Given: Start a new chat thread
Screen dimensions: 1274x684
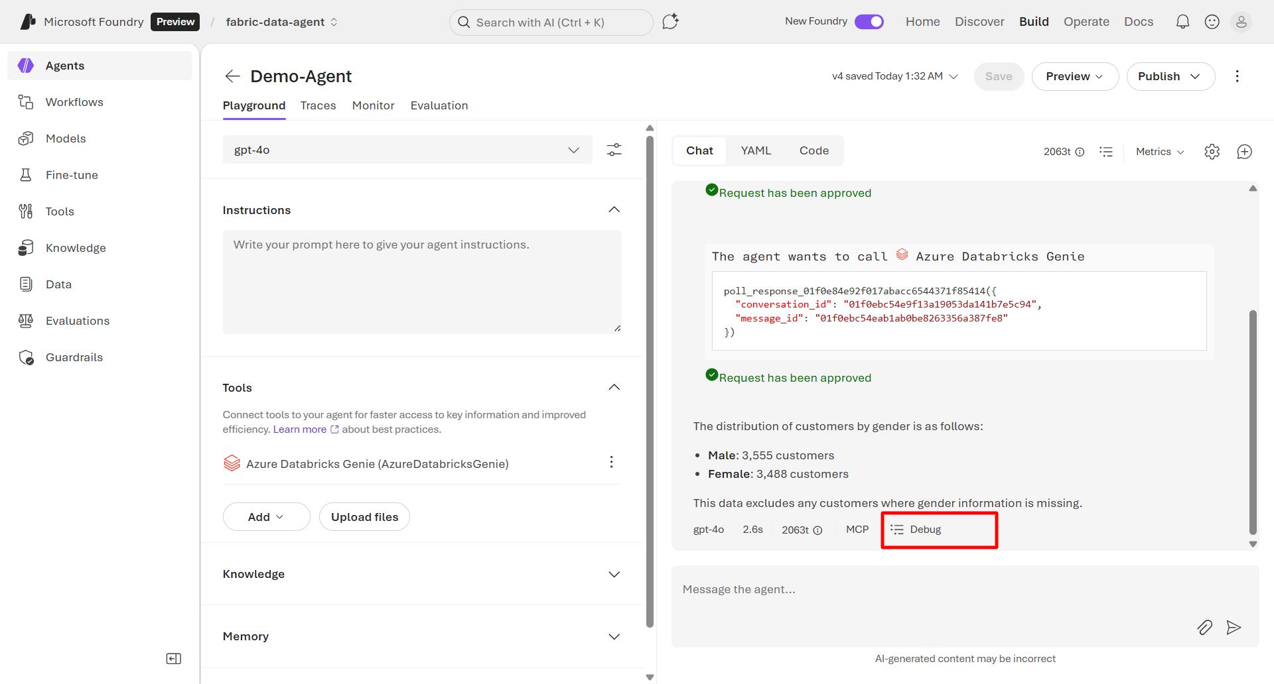Looking at the screenshot, I should 1245,152.
